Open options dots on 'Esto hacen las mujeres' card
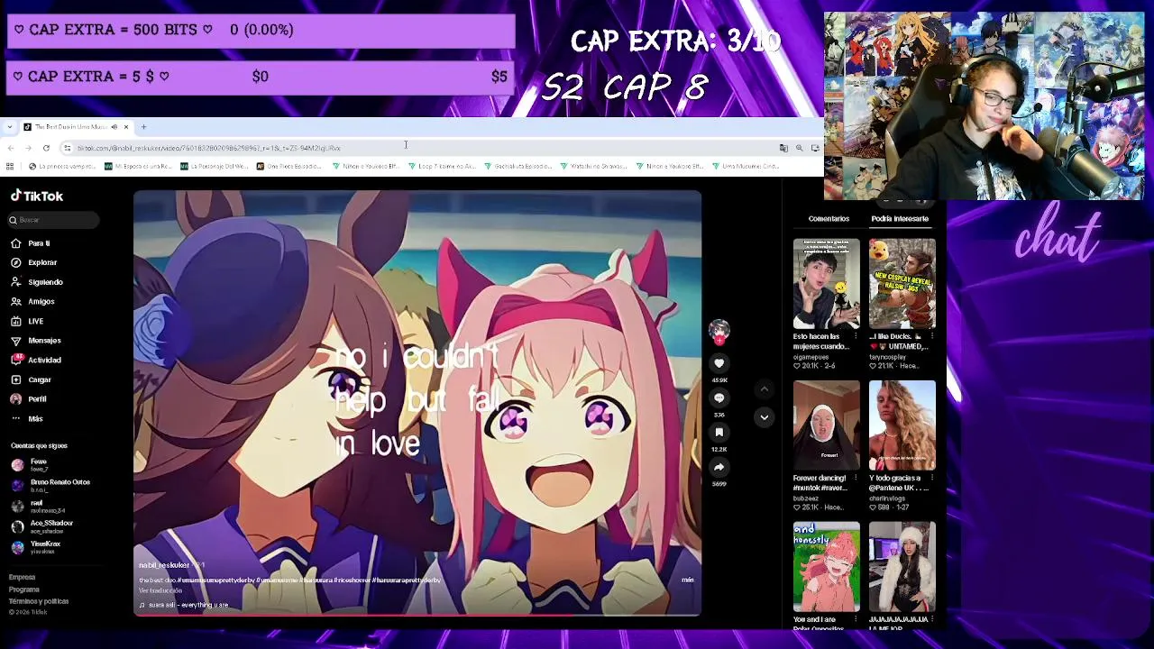This screenshot has height=649, width=1154. point(855,336)
